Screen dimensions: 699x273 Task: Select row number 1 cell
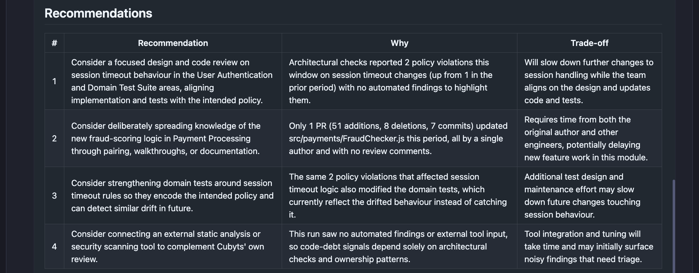(x=54, y=81)
